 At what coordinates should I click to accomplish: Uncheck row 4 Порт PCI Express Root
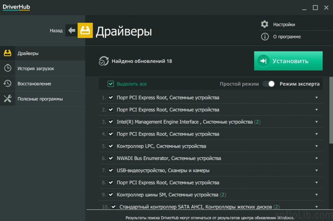click(111, 134)
